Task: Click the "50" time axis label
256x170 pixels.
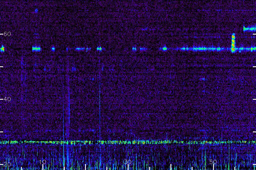Action: [x=213, y=162]
